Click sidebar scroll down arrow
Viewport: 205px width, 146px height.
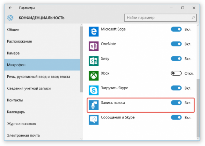coord(81,139)
